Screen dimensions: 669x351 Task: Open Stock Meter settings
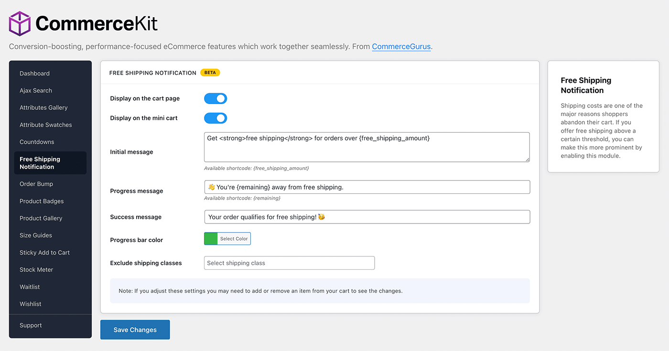click(x=36, y=270)
